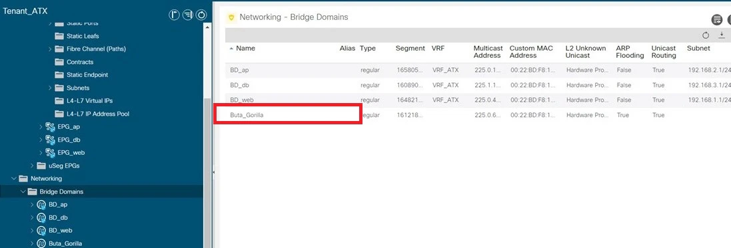Select the Contracts tree label
Image resolution: width=731 pixels, height=248 pixels.
click(x=80, y=62)
